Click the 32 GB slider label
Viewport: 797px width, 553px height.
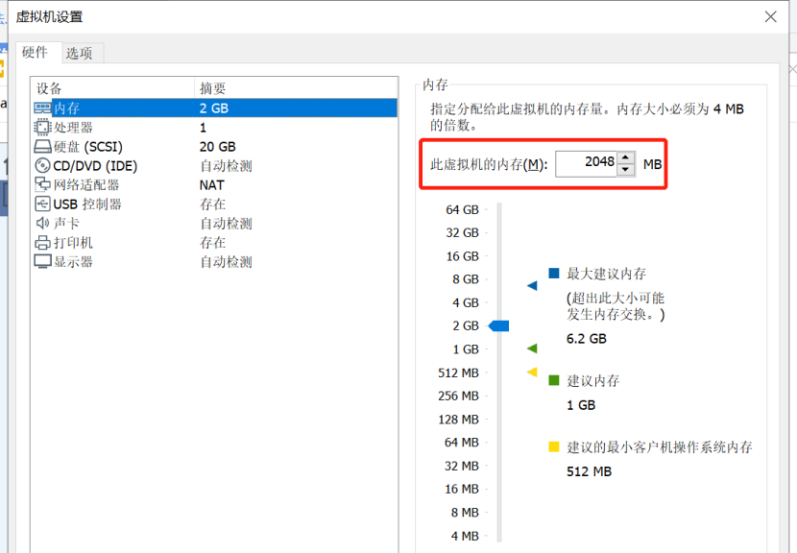(462, 232)
